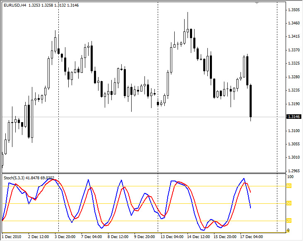Click the stochastic 50 level label

[x=289, y=203]
